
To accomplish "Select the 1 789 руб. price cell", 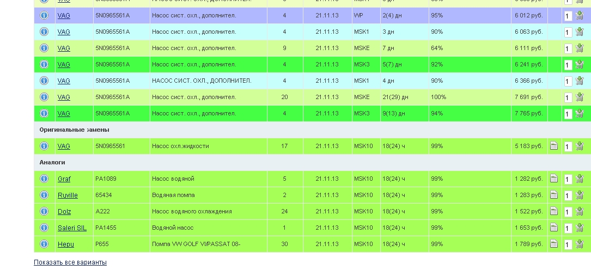I will (529, 244).
